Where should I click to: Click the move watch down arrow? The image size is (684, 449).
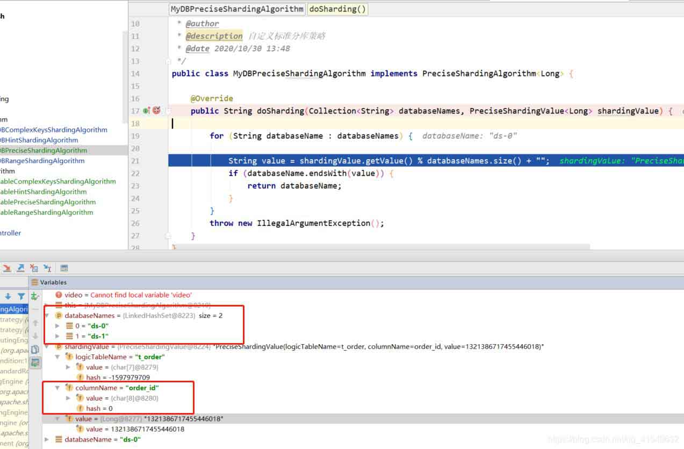[35, 336]
